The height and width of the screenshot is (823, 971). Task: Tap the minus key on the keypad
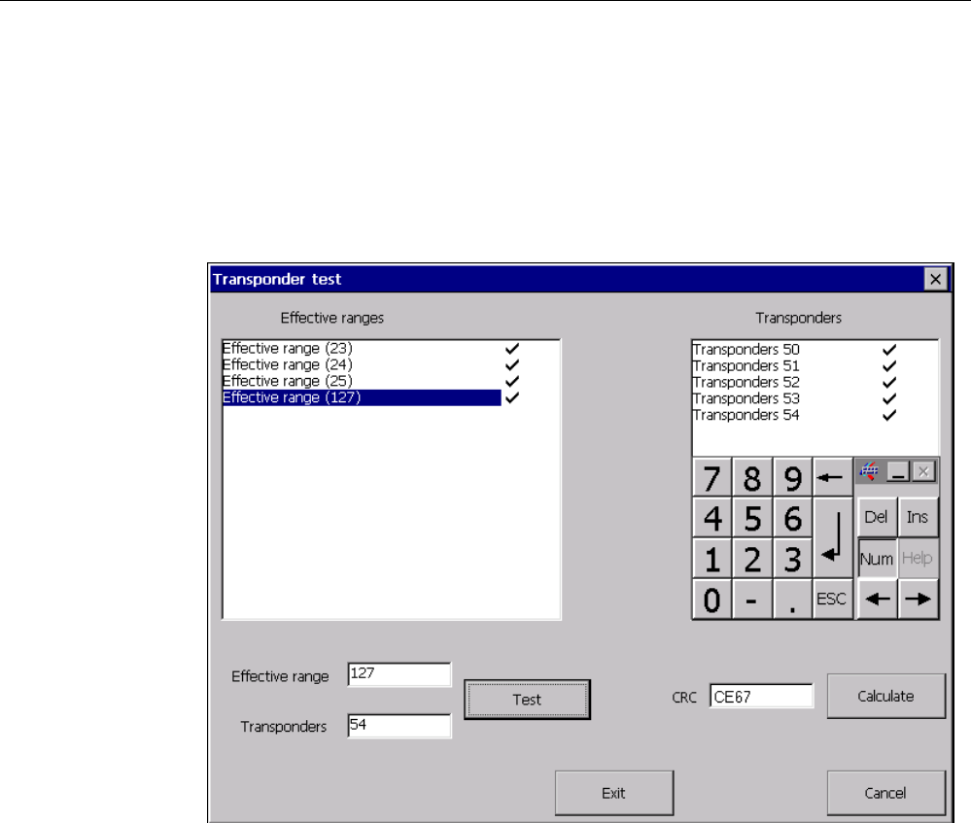[x=752, y=599]
